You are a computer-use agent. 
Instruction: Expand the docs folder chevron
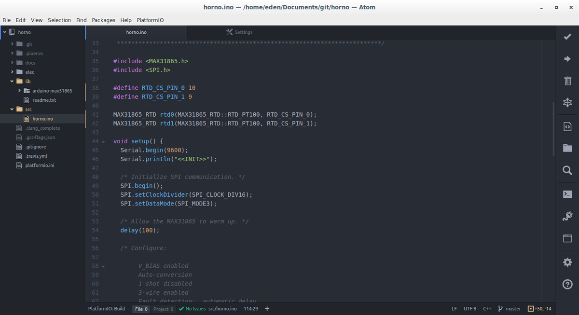click(x=12, y=63)
